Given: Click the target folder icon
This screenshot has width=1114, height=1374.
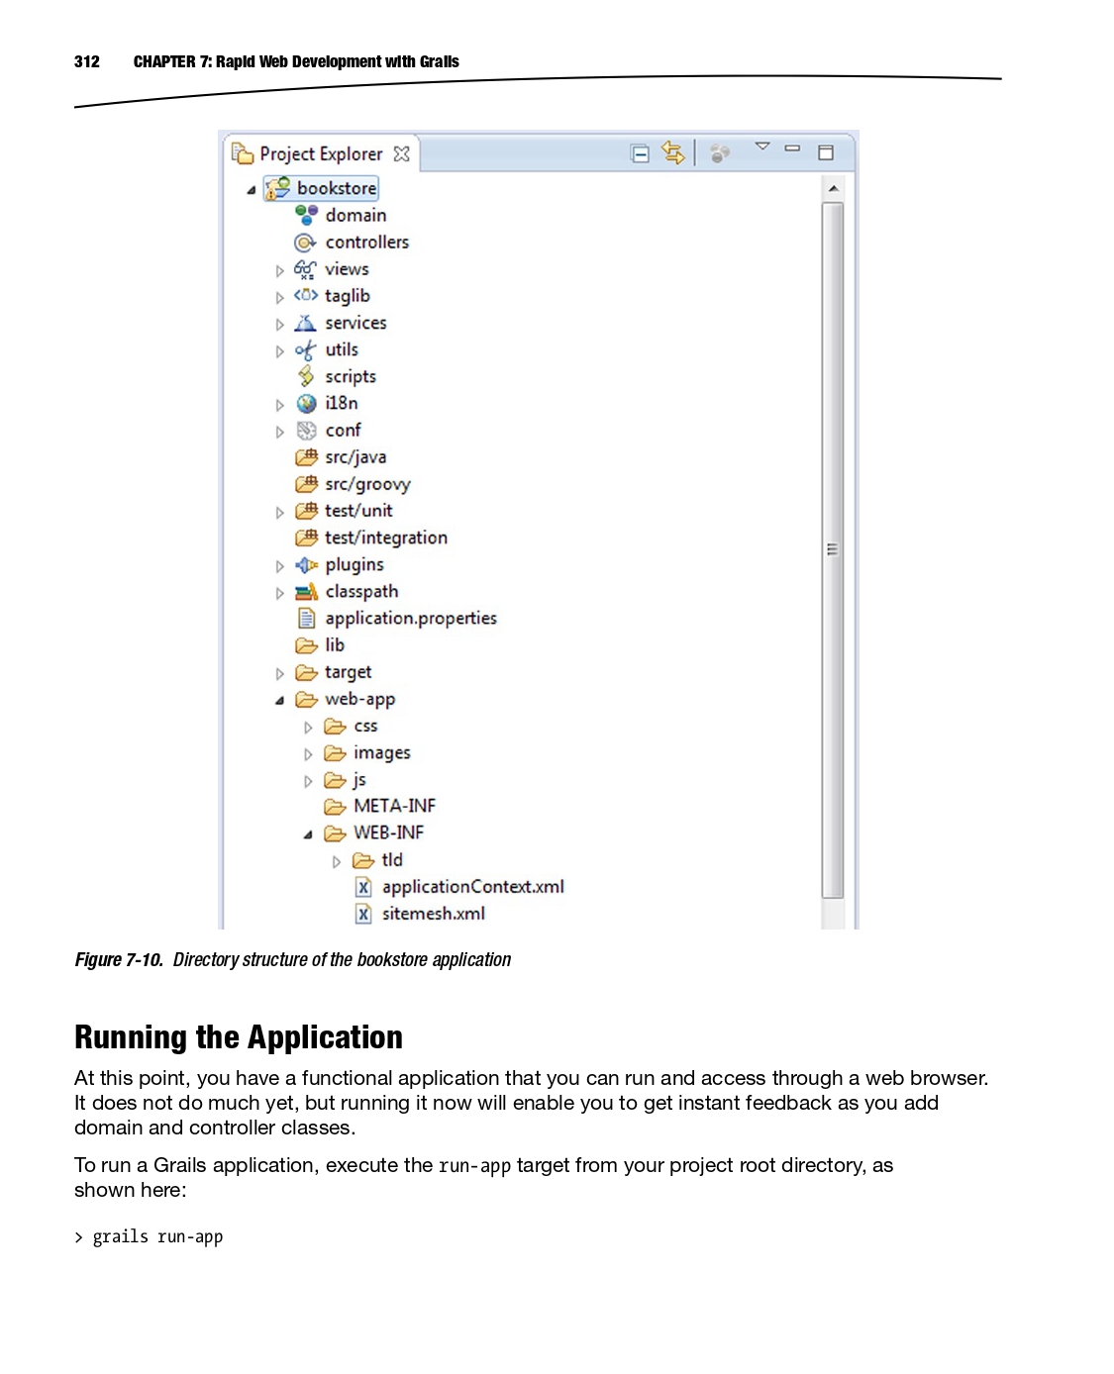Looking at the screenshot, I should click(x=306, y=672).
